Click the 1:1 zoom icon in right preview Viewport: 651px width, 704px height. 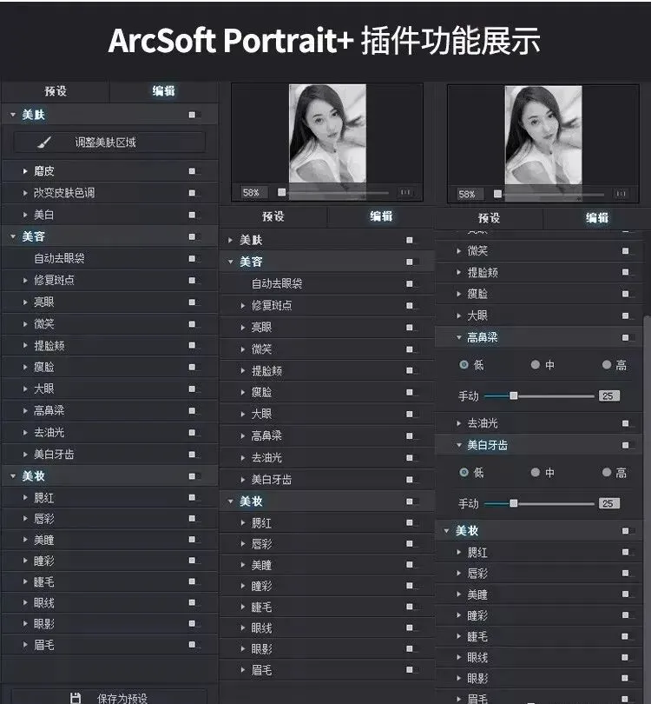pos(621,194)
